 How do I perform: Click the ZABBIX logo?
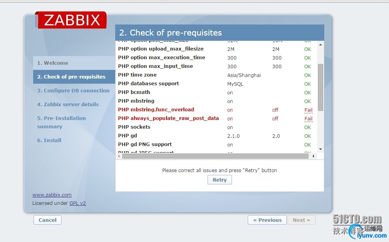tap(71, 20)
